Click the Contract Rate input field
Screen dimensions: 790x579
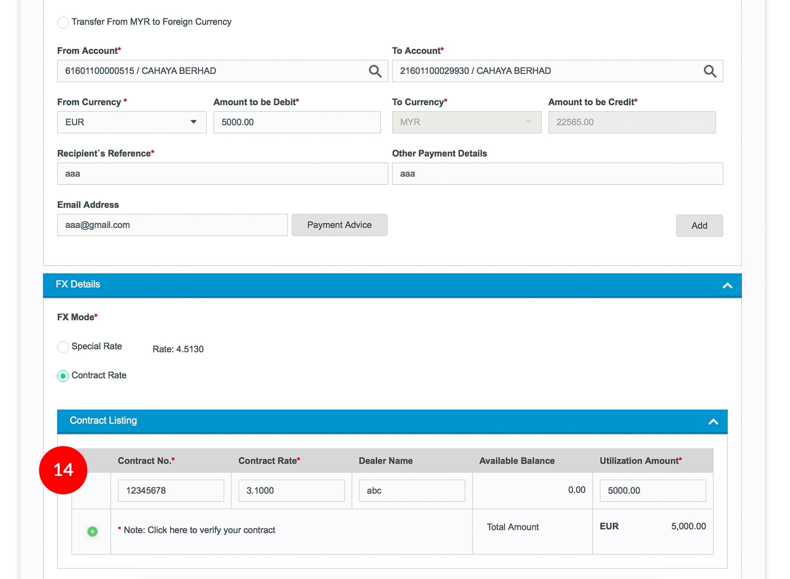coord(291,490)
